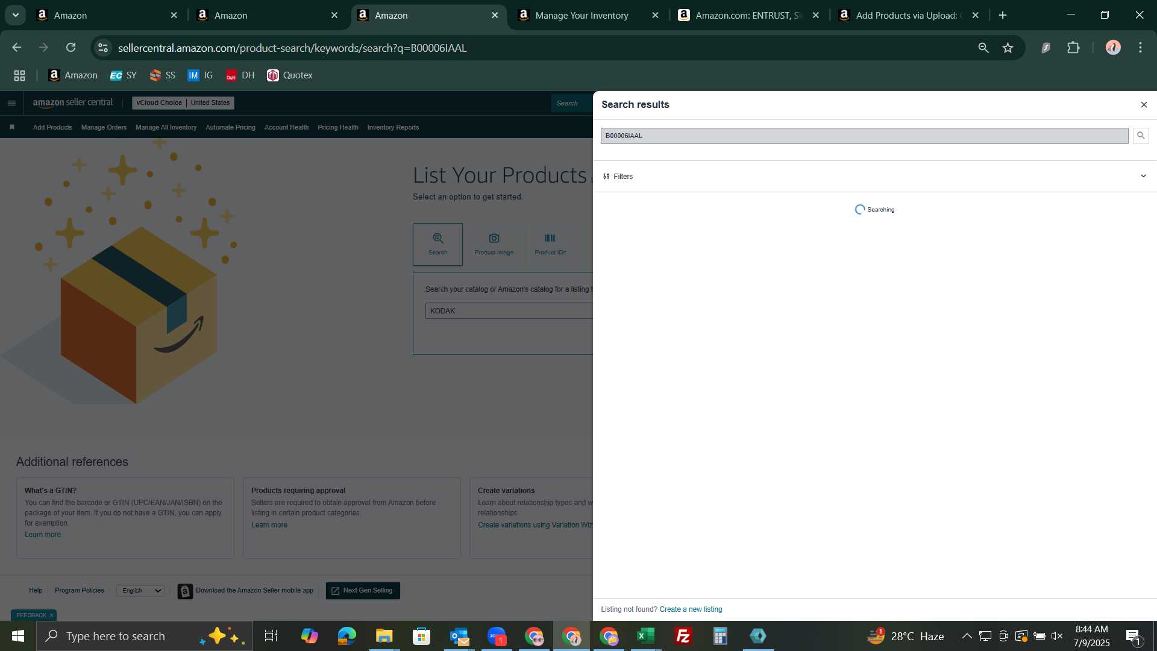The width and height of the screenshot is (1157, 651).
Task: Open the Chrome profile avatar
Action: 1113,48
